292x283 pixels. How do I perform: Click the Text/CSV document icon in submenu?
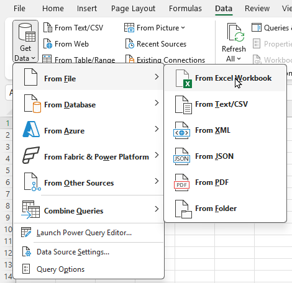(x=183, y=105)
